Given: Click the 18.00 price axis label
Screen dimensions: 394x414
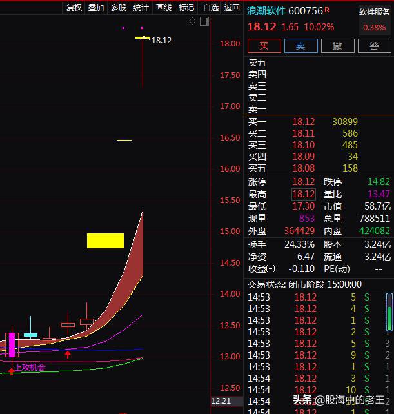Looking at the screenshot, I should pos(230,44).
